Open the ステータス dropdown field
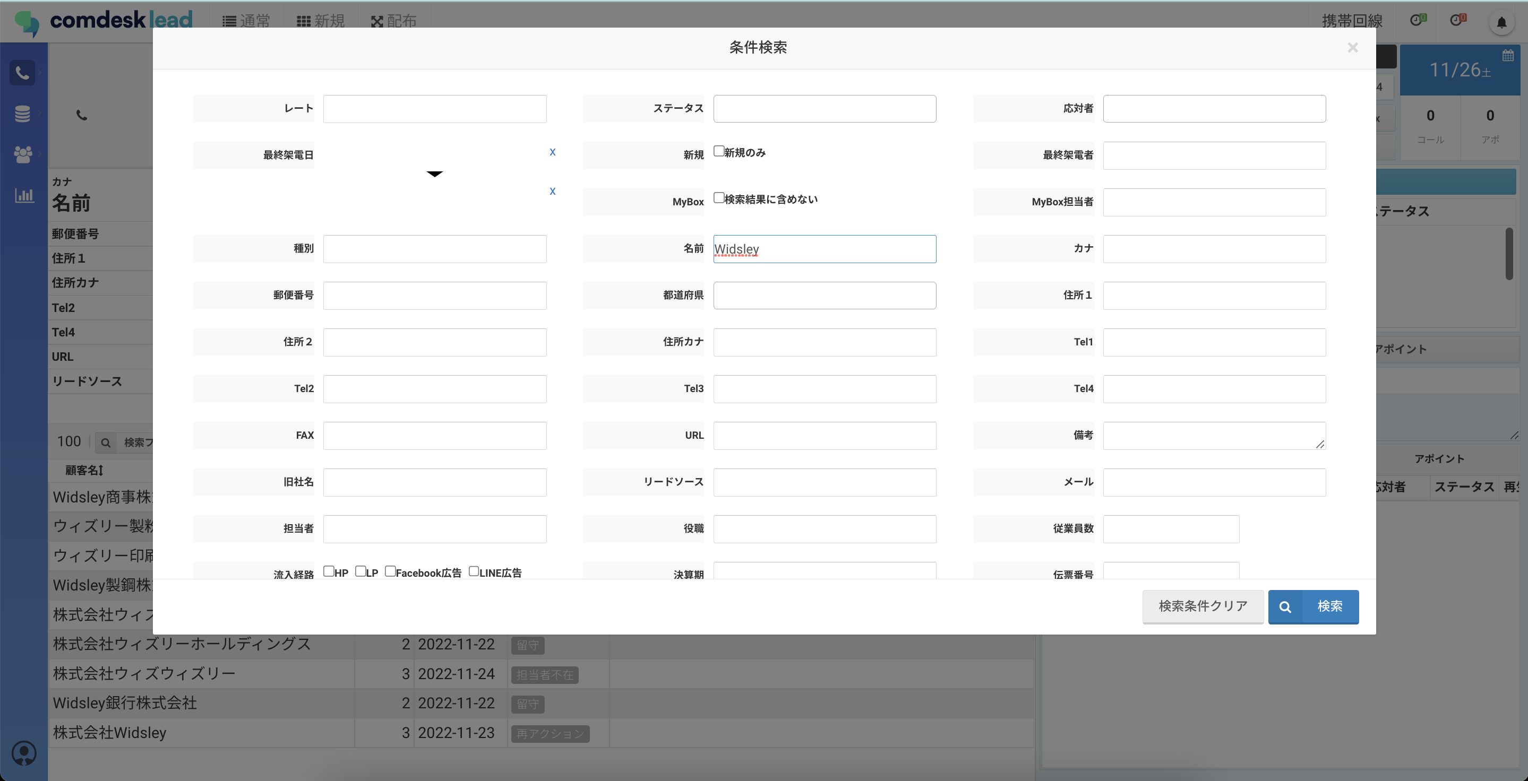The image size is (1528, 781). click(824, 109)
